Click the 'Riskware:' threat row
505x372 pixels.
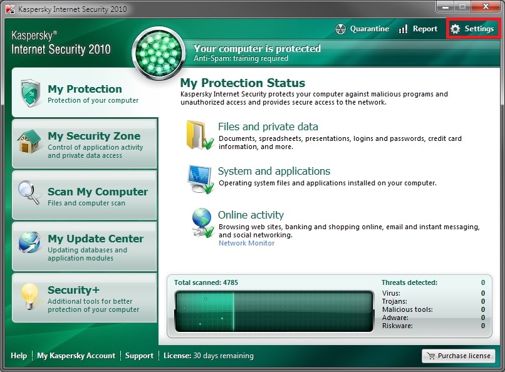click(x=433, y=326)
